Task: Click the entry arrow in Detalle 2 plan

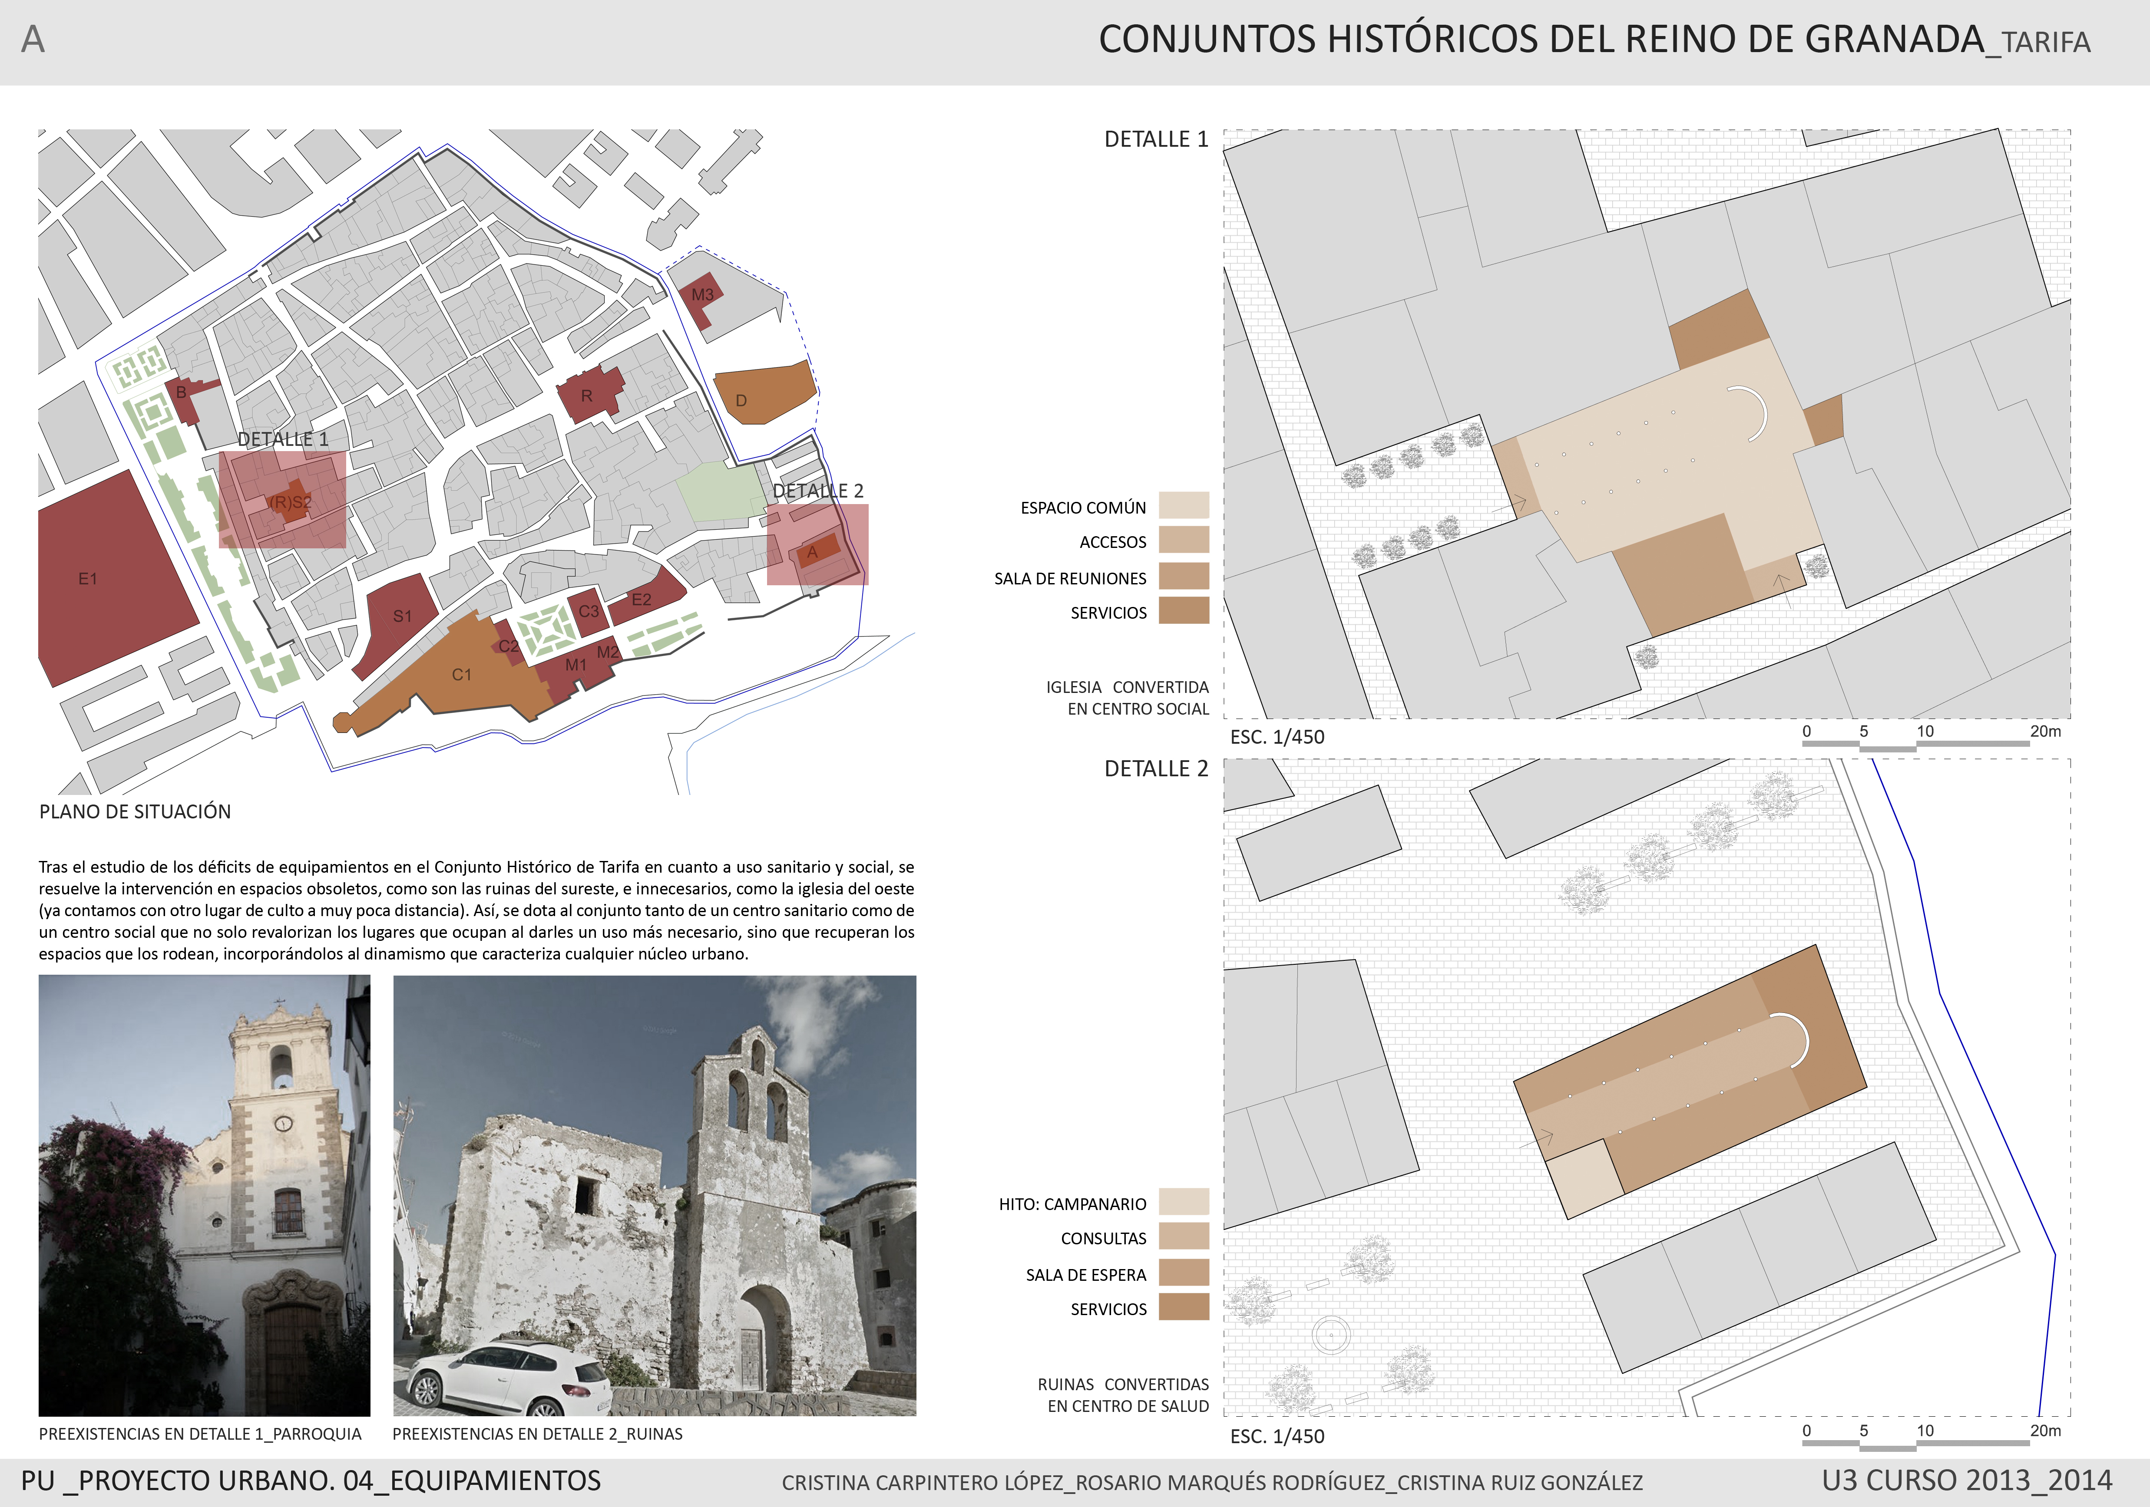Action: (1536, 1140)
